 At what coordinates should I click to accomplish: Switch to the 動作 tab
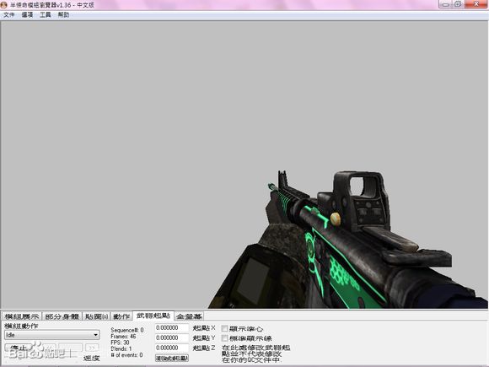point(121,316)
